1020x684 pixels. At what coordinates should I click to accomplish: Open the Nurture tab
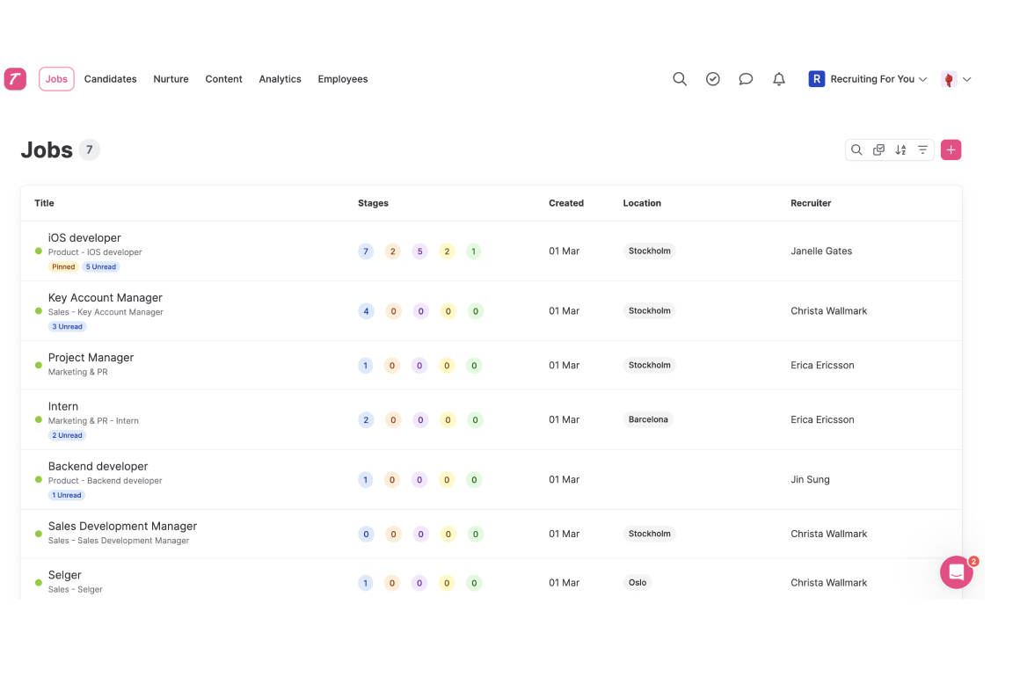(x=171, y=78)
